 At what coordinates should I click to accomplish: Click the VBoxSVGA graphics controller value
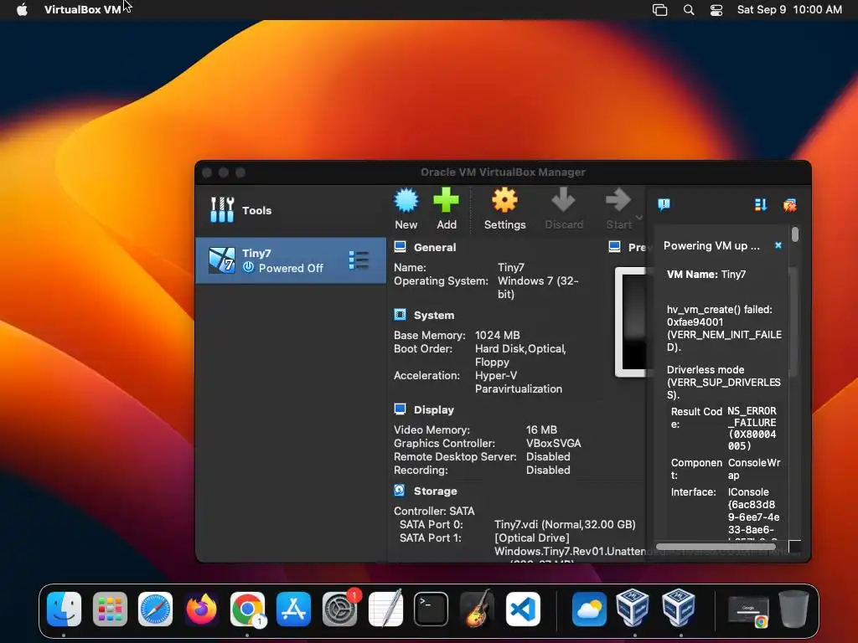click(553, 444)
